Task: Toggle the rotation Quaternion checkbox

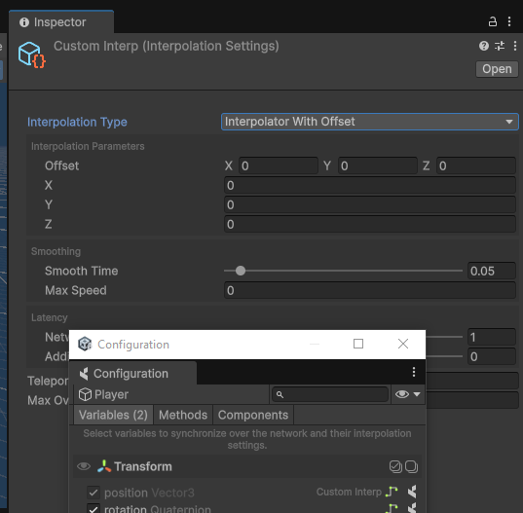Action: click(x=93, y=508)
